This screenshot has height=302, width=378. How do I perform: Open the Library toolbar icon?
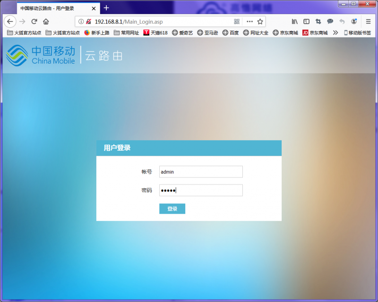coord(294,22)
